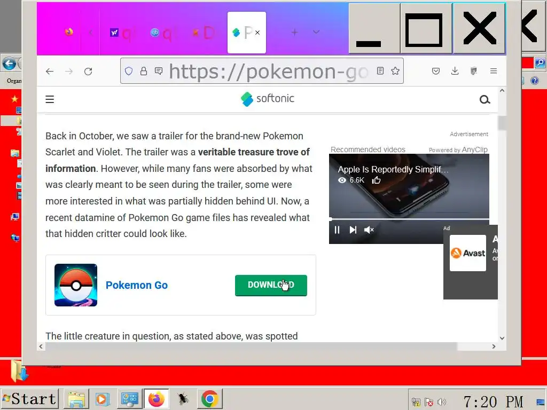Bookmark this page with the star
The width and height of the screenshot is (547, 410).
pyautogui.click(x=395, y=71)
